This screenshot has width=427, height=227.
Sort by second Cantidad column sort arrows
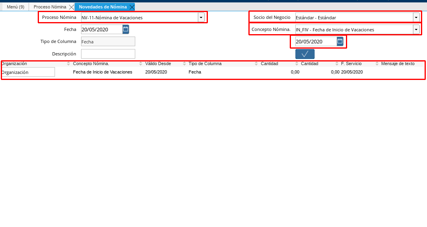pyautogui.click(x=337, y=63)
